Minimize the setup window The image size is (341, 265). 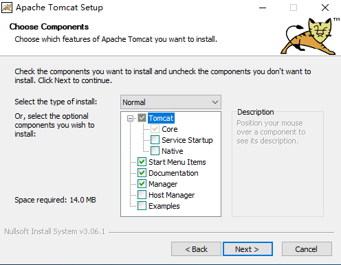263,8
